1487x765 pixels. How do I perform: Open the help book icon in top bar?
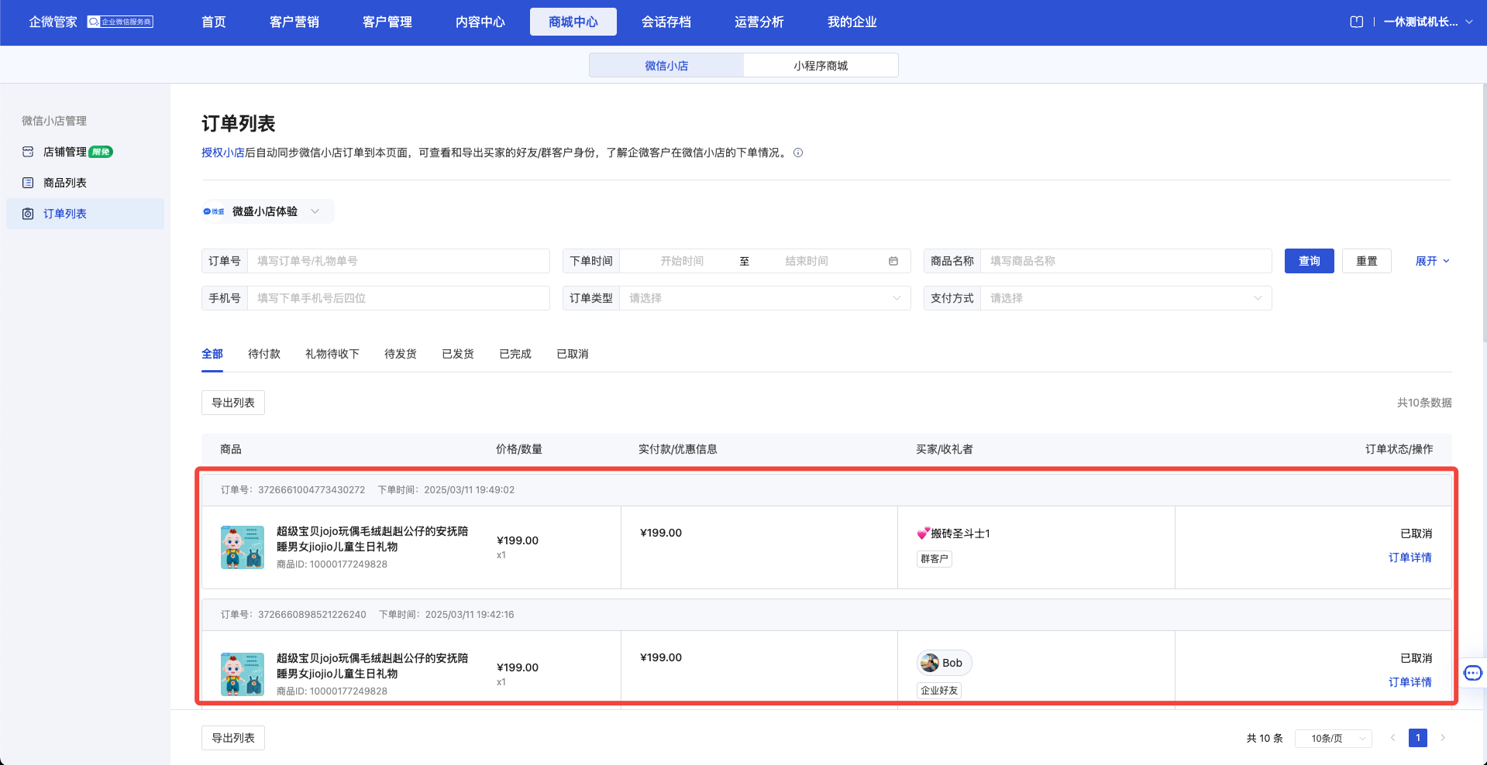pos(1356,22)
